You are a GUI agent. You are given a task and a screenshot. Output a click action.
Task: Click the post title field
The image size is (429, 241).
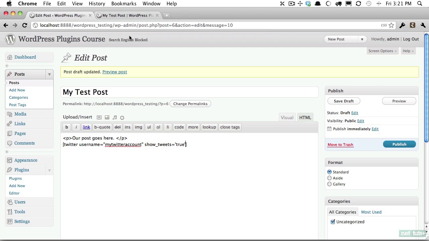pos(190,92)
